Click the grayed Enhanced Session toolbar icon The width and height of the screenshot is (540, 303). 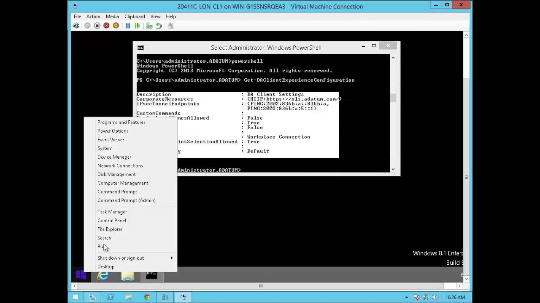pyautogui.click(x=170, y=26)
